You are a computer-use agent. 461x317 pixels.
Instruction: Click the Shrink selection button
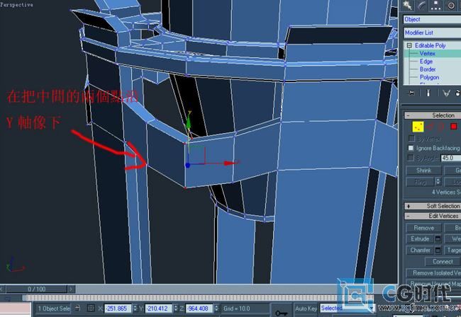click(x=423, y=171)
